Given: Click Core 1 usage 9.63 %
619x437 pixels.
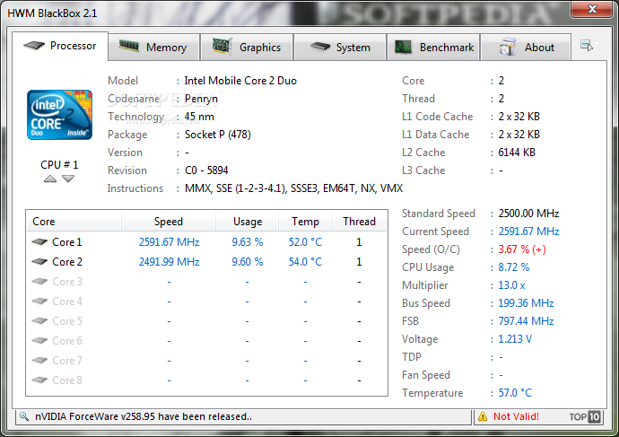Looking at the screenshot, I should (x=248, y=242).
